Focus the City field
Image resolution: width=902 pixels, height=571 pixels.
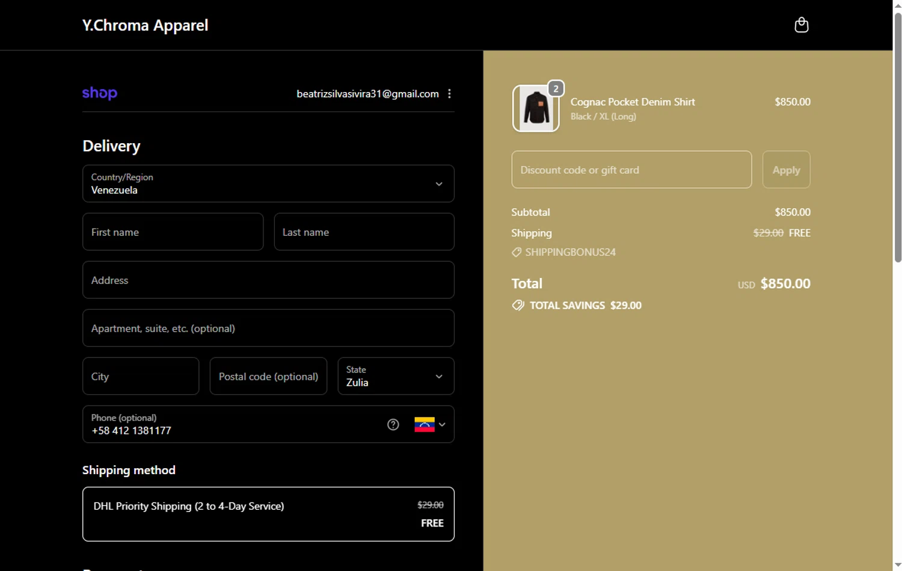click(141, 376)
